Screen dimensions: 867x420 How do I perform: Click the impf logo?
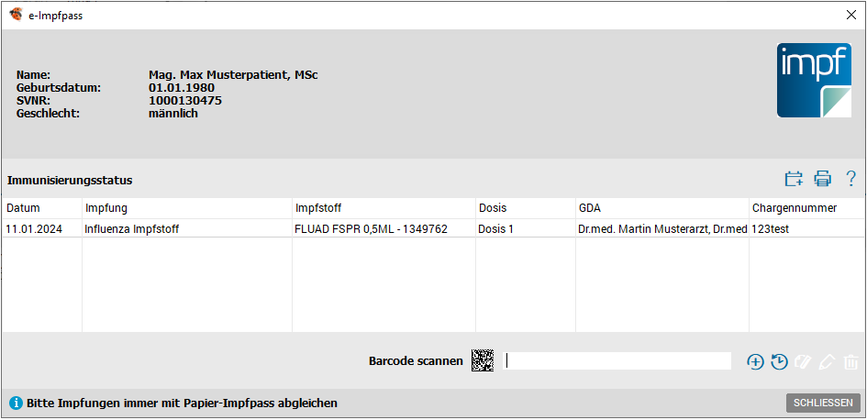click(814, 80)
